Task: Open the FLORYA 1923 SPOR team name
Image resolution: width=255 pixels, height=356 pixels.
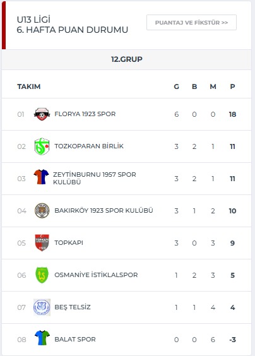Action: pyautogui.click(x=85, y=114)
